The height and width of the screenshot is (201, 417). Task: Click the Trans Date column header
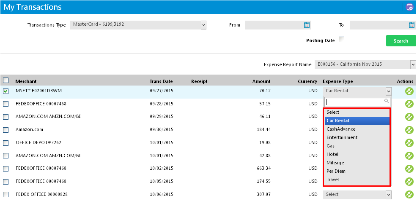point(161,82)
